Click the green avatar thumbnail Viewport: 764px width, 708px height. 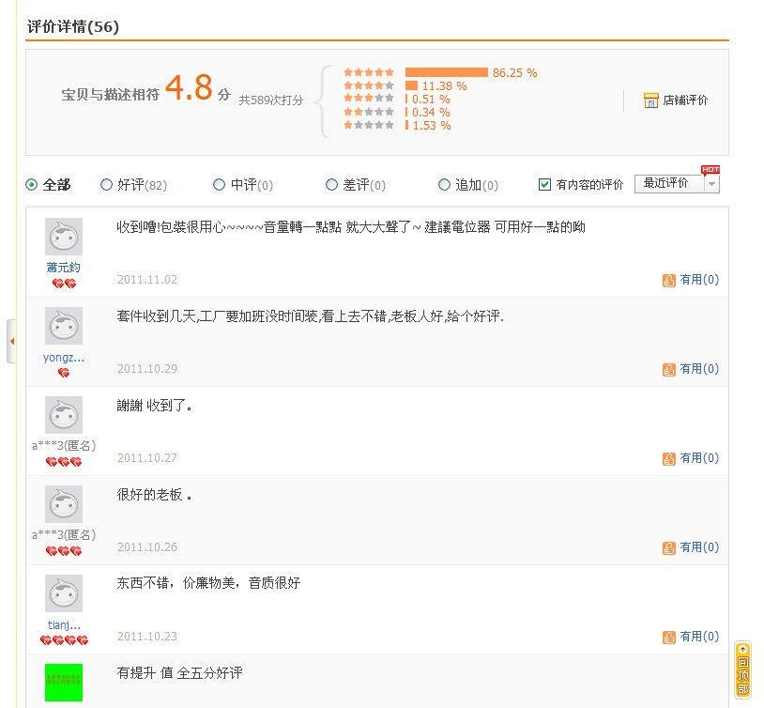[x=64, y=682]
